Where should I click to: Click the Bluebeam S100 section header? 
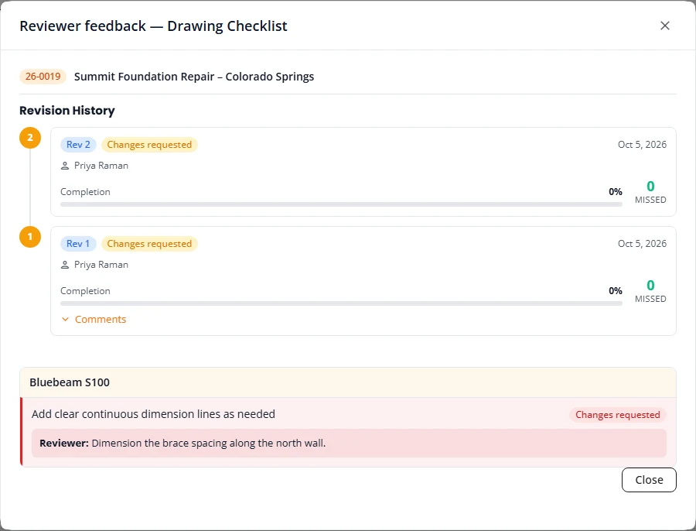click(x=348, y=382)
